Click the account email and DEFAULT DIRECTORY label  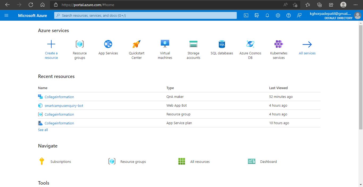click(x=331, y=16)
